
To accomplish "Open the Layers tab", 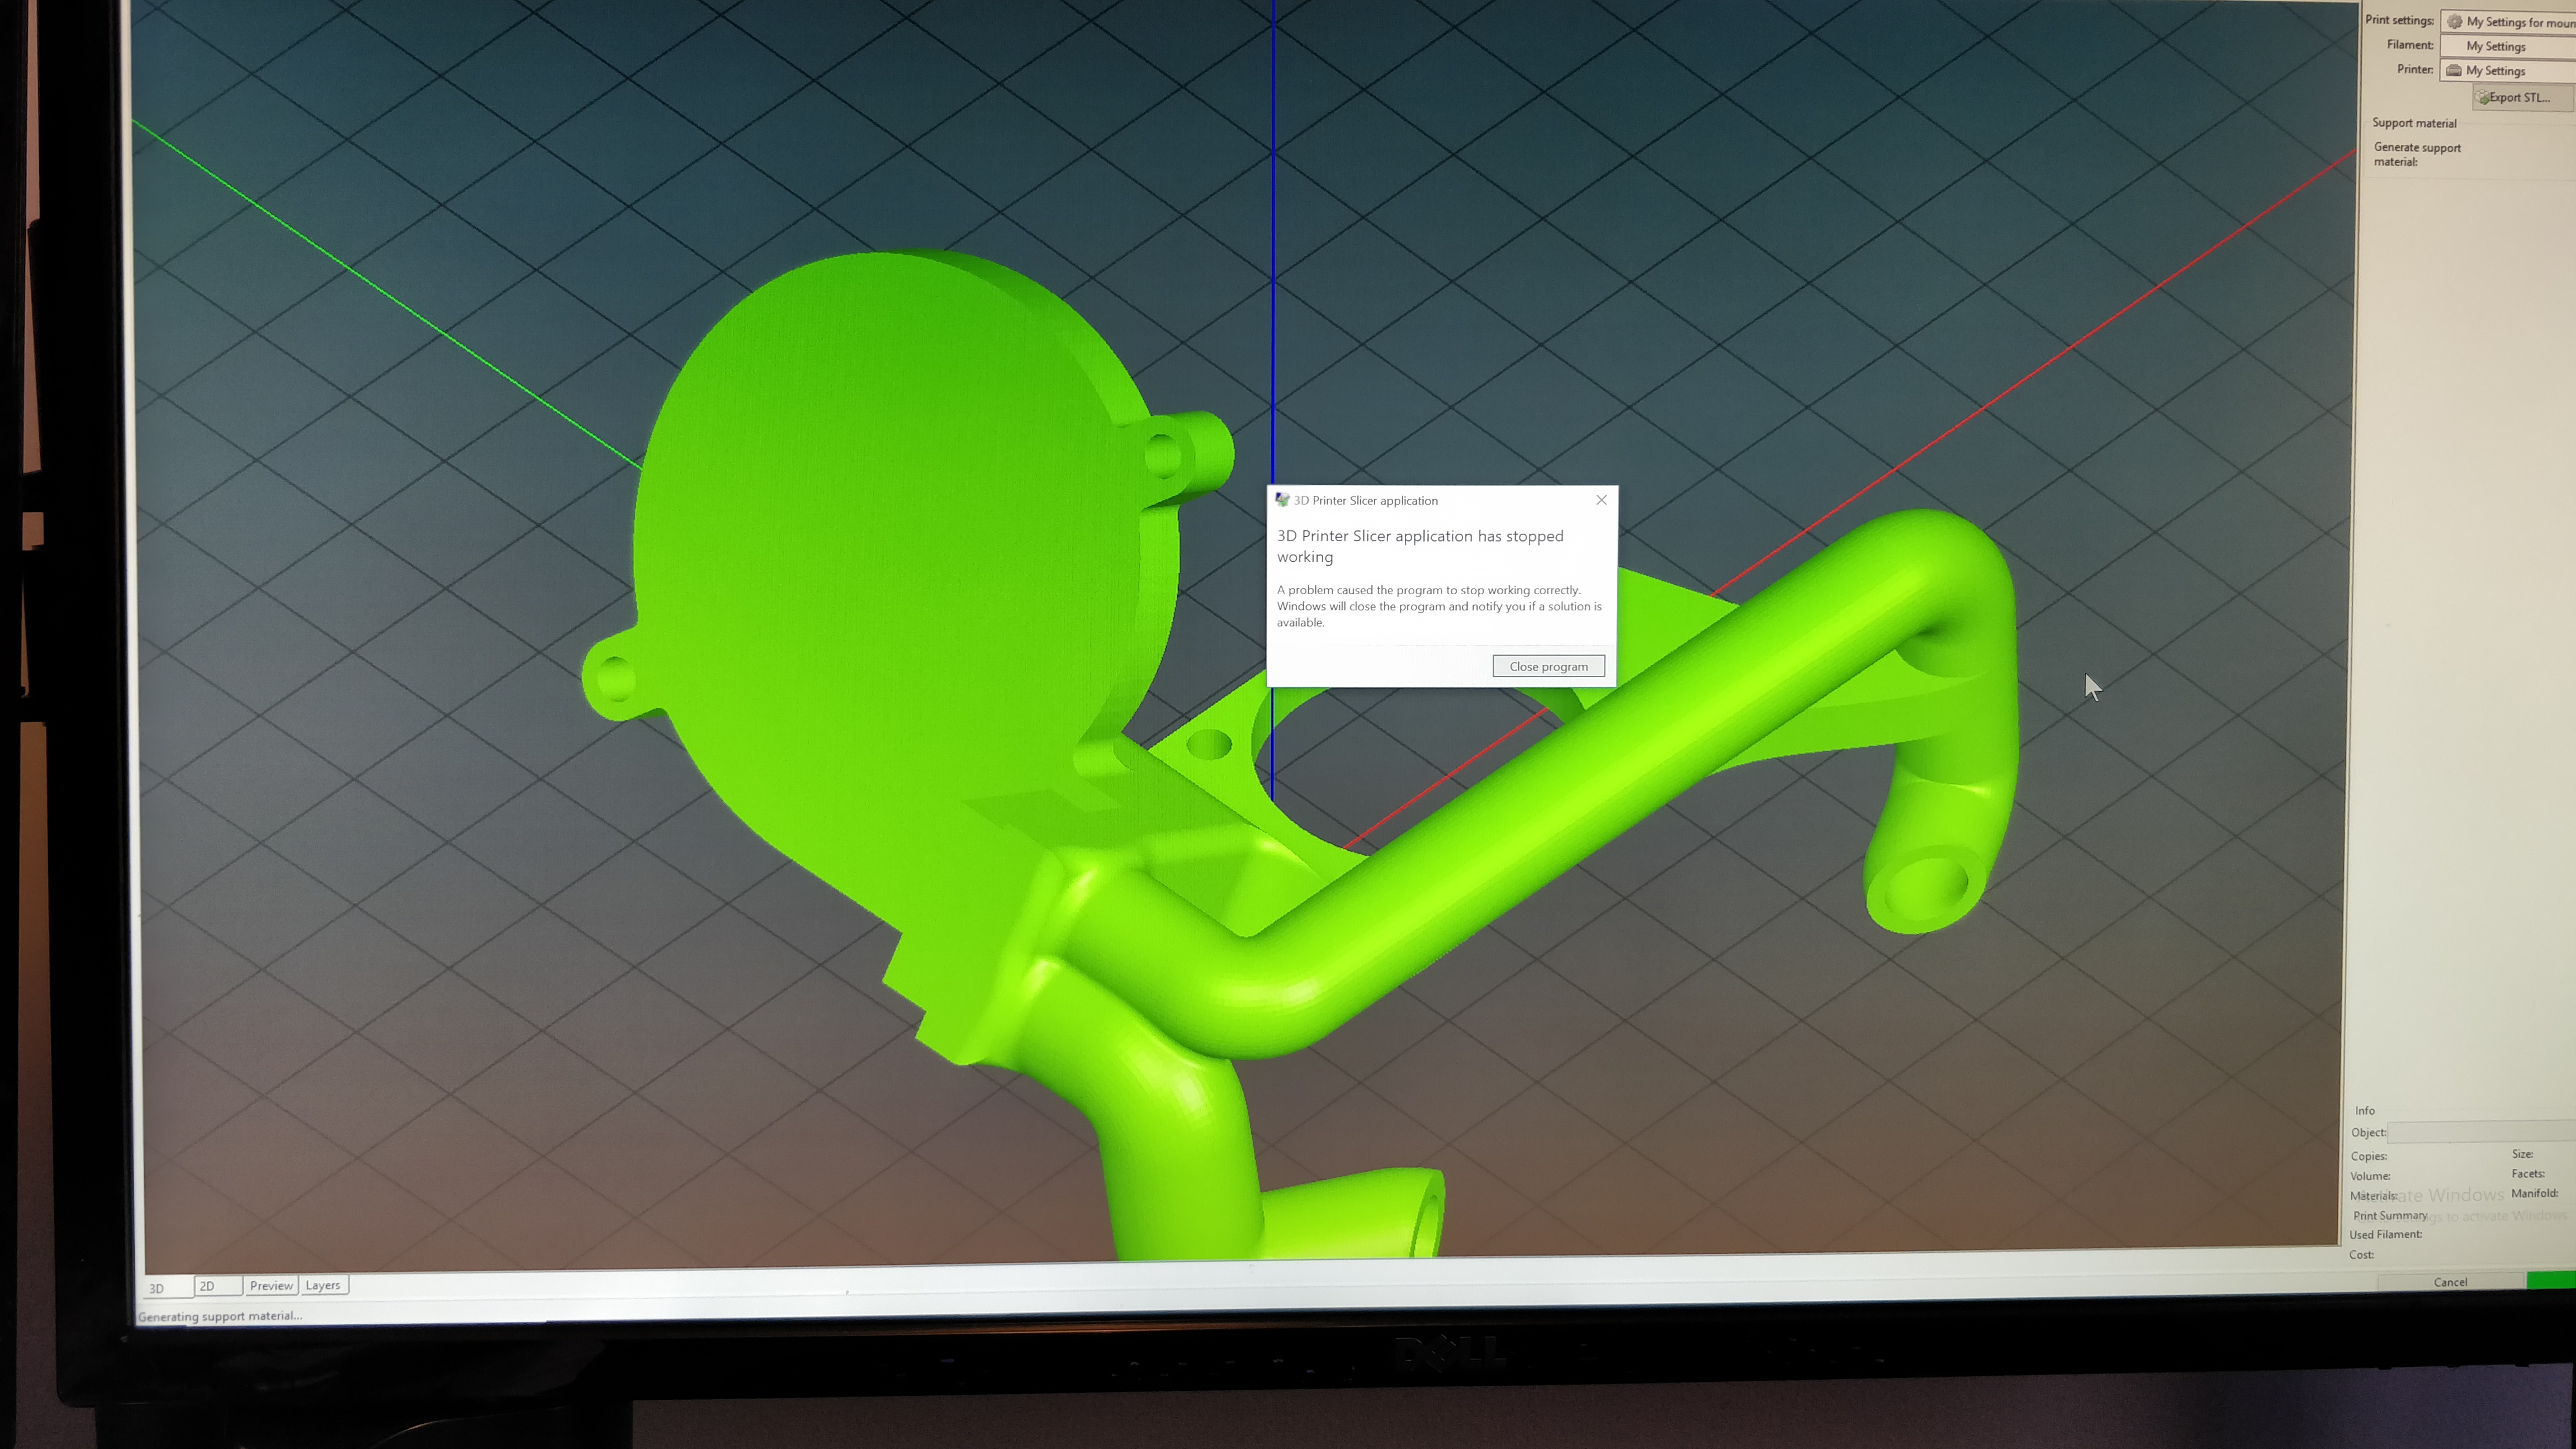I will (x=323, y=1285).
